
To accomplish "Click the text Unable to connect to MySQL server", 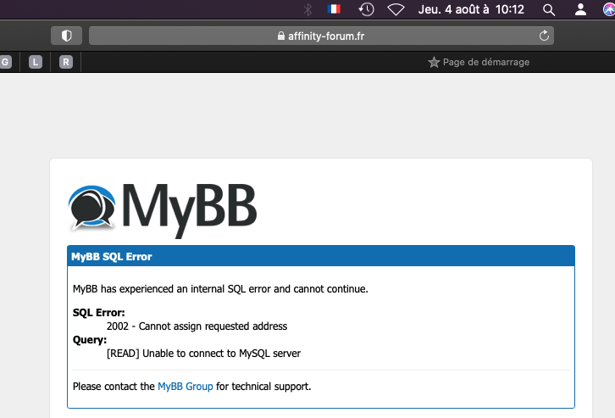I will tap(221, 354).
